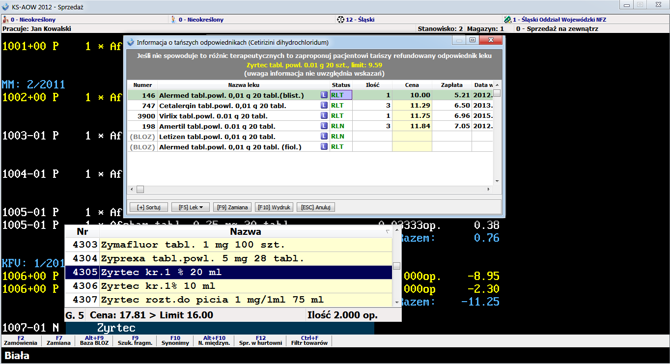Select 'Zyrtec rozt.do picia 1 mg/1ml 75 ml'
The height and width of the screenshot is (364, 670).
228,300
